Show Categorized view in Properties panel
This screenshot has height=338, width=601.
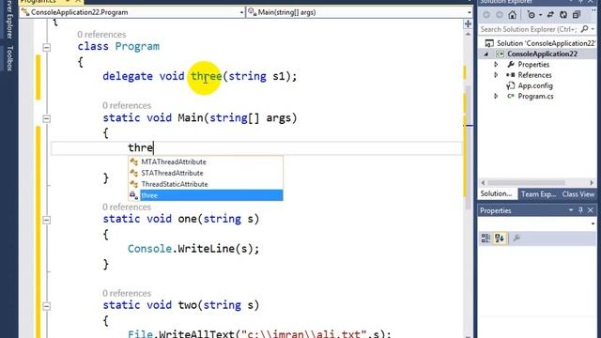(485, 238)
